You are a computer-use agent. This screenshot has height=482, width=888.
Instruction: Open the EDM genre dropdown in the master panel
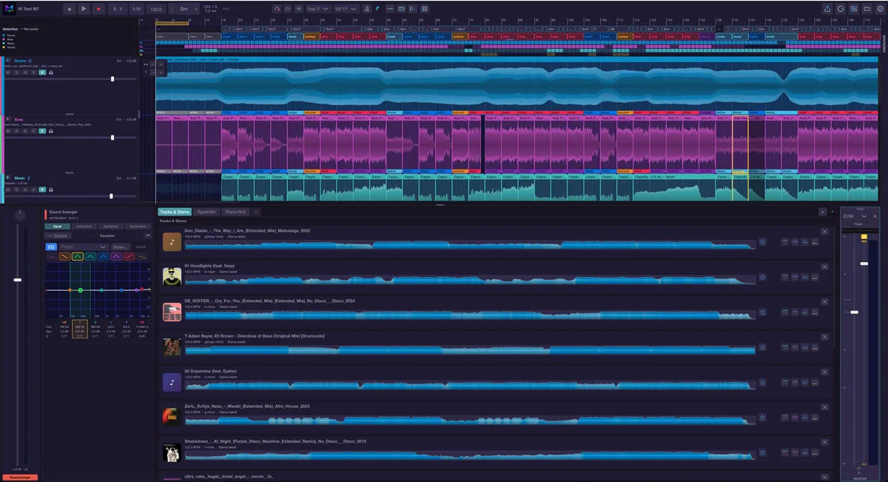coord(855,215)
